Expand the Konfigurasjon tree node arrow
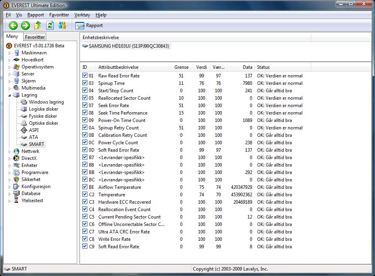 (x=9, y=187)
